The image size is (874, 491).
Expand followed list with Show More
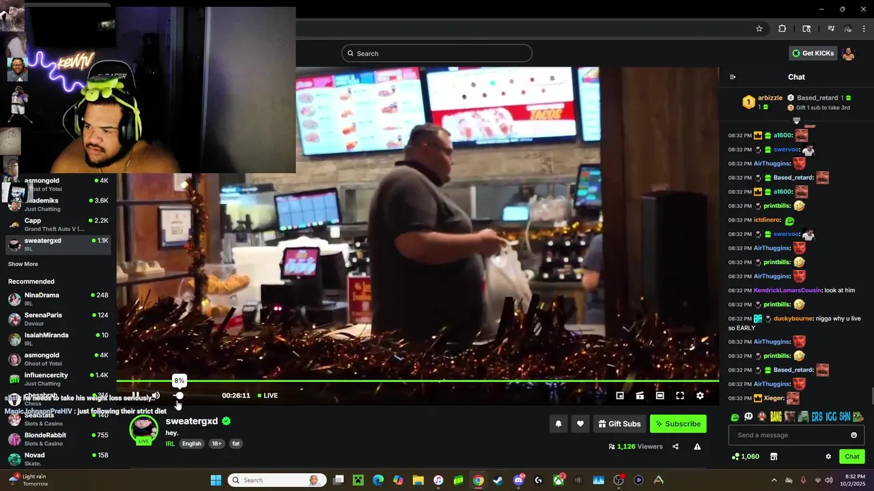23,264
